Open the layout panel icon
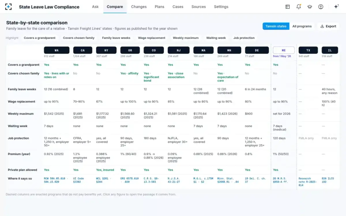Screen dimensions: 346x216 (x=287, y=7)
